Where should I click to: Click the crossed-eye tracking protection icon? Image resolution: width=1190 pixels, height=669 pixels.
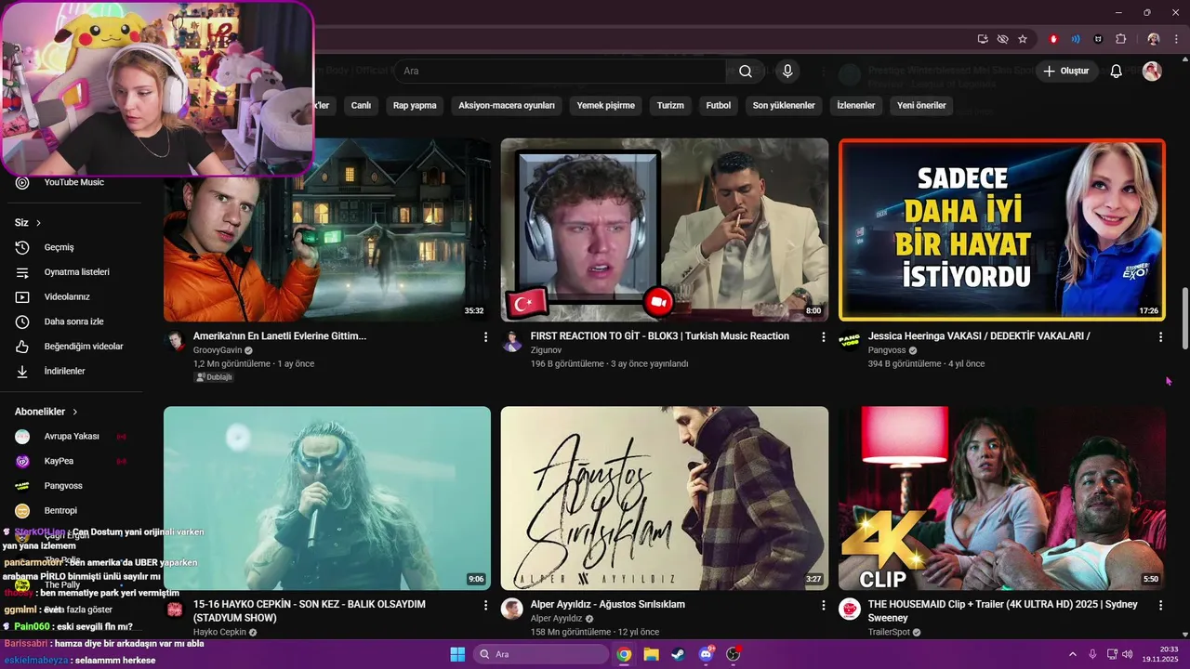click(1002, 39)
